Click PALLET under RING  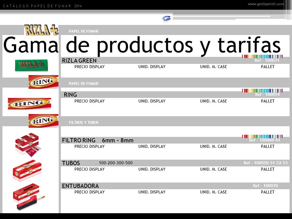click(x=268, y=101)
